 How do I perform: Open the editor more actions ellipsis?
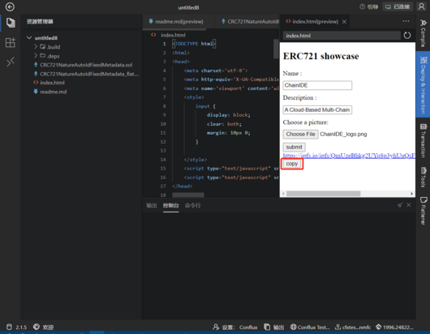click(x=406, y=21)
